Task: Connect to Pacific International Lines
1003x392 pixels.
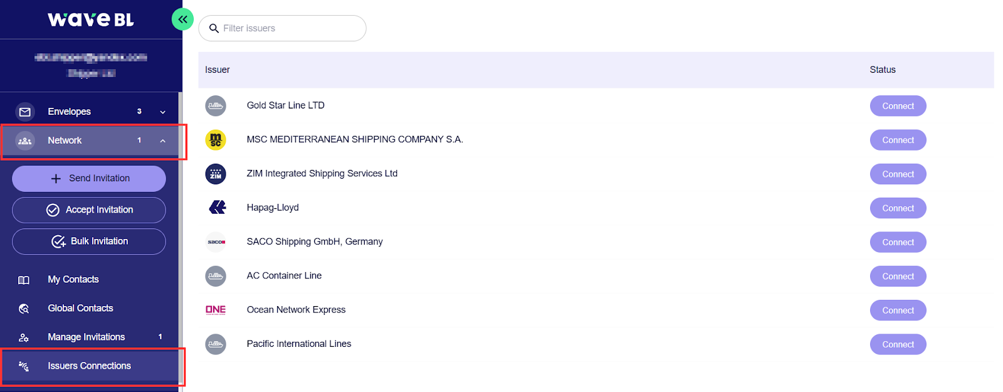Action: (898, 344)
